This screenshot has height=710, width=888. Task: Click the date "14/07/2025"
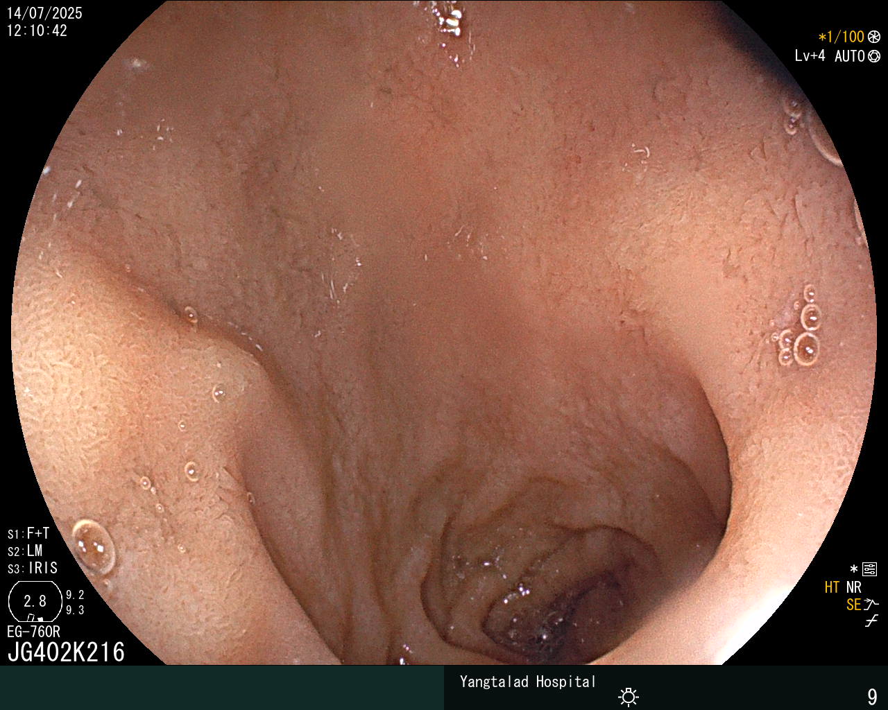pos(44,13)
